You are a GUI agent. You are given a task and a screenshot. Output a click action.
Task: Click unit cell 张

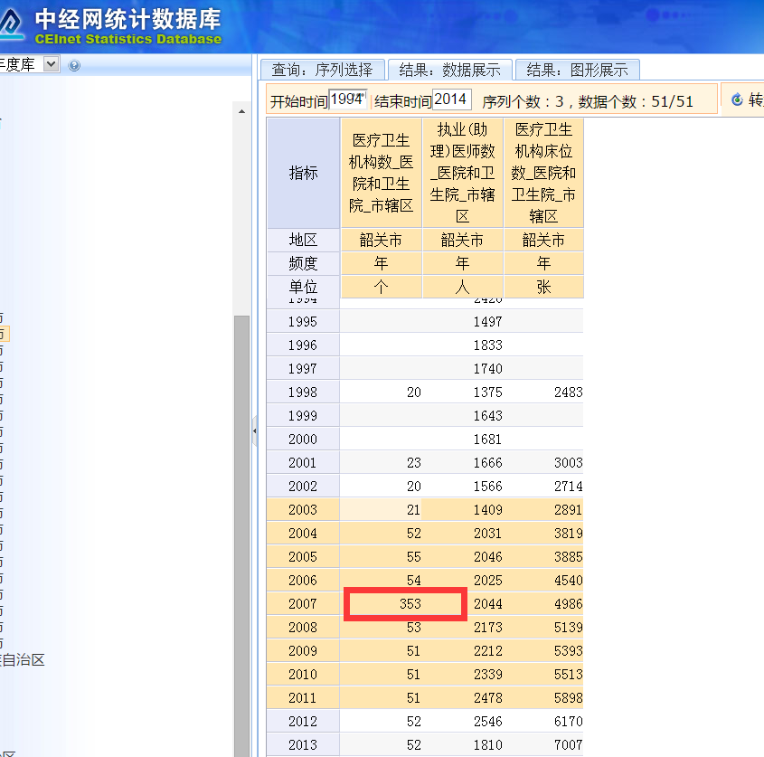tap(543, 287)
